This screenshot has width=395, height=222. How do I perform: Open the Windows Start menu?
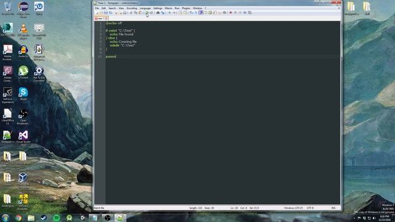(6, 218)
